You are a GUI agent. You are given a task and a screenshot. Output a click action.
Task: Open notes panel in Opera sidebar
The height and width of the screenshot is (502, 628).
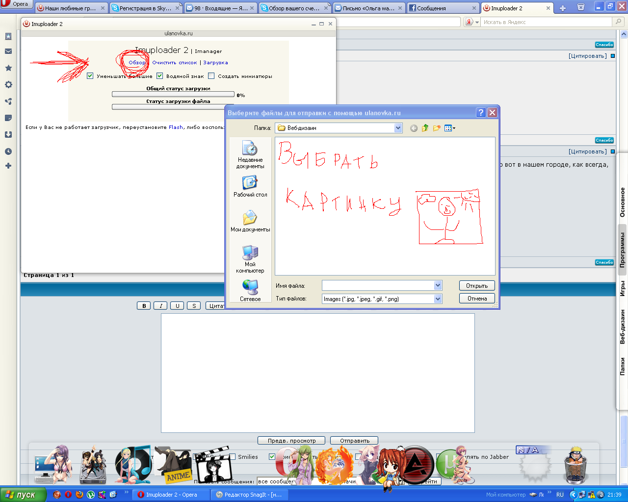tap(8, 118)
